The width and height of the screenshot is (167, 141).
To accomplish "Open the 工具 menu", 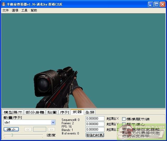I will click(24, 10).
